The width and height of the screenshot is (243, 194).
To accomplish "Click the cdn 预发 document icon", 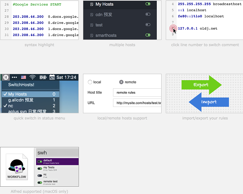I will pyautogui.click(x=92, y=15).
